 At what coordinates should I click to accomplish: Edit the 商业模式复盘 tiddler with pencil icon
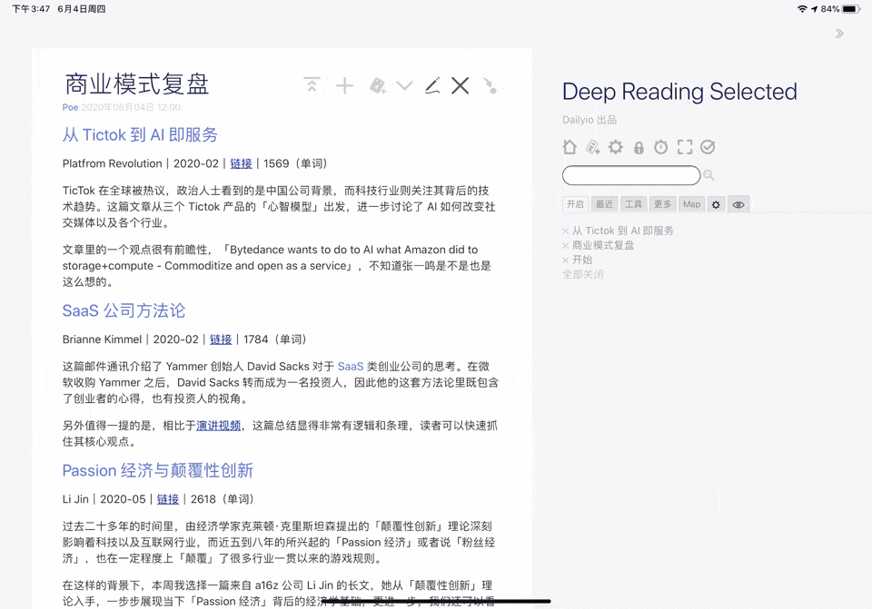pyautogui.click(x=432, y=85)
